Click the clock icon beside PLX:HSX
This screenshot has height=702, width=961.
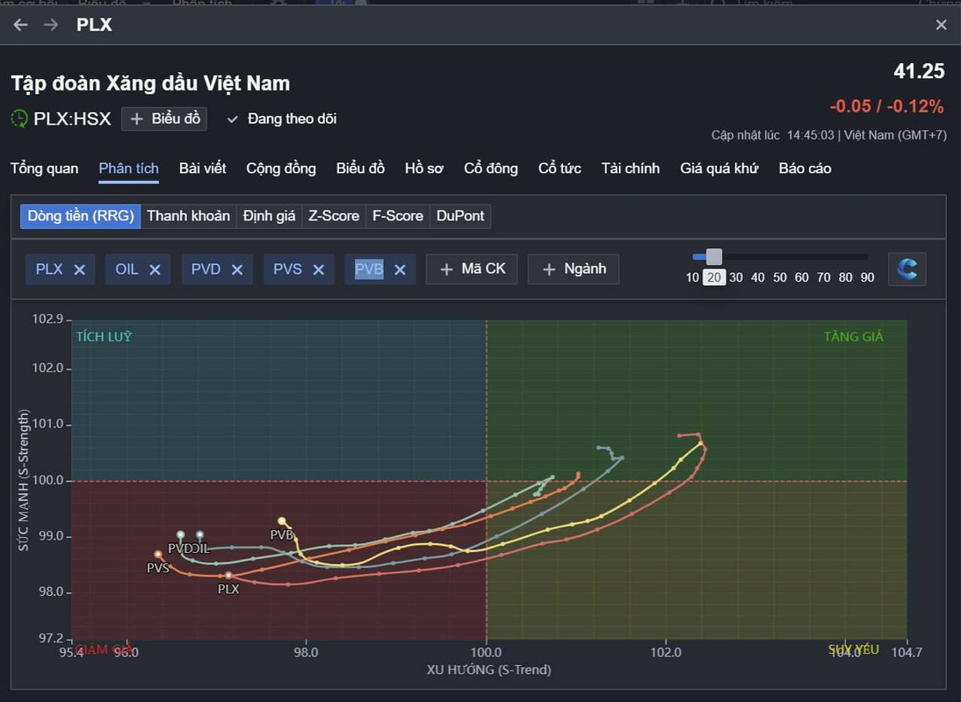(x=19, y=118)
